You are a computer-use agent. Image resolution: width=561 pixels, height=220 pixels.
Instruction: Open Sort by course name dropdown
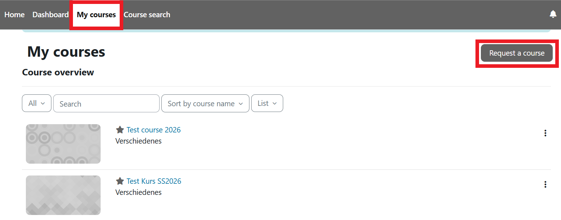205,103
